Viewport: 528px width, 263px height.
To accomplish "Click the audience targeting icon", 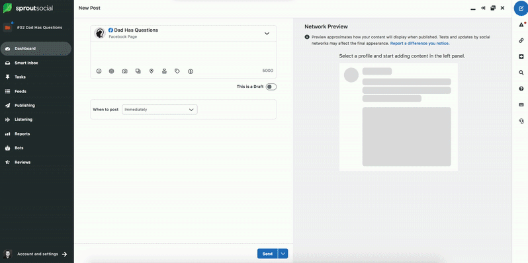I will tap(111, 71).
